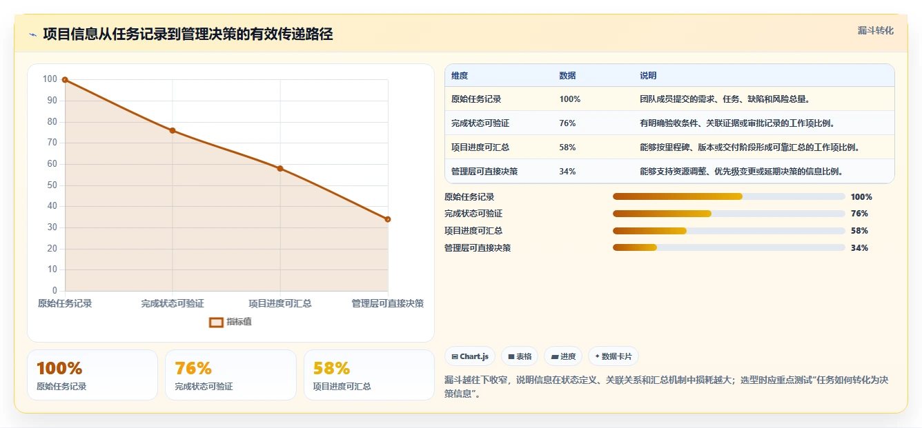Click the 数据卡片 tag chip
Viewport: 922px width, 428px height.
pos(614,356)
